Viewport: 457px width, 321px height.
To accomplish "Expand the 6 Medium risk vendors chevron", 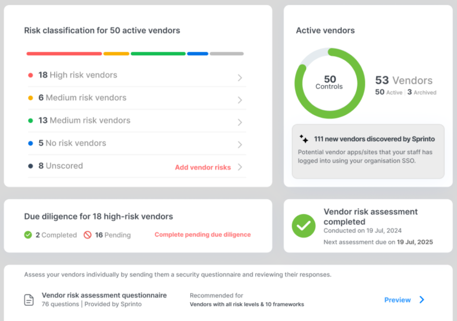I will click(x=240, y=100).
